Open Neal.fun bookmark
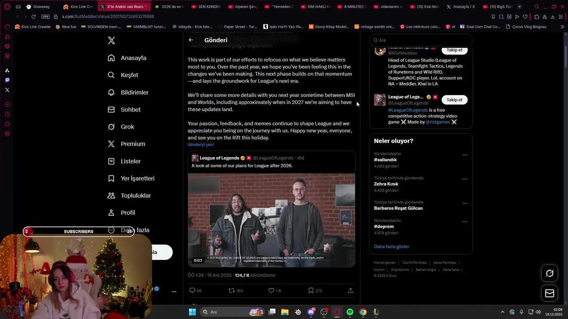568x319 pixels. click(x=66, y=27)
